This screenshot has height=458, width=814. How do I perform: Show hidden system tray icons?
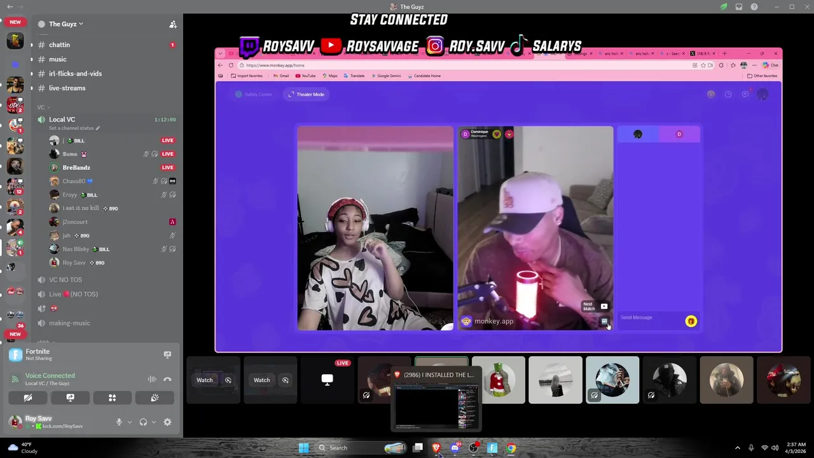tap(738, 448)
